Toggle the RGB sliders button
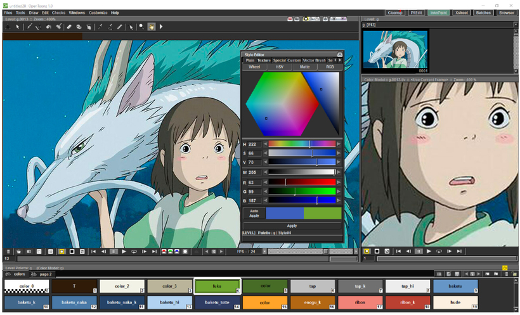Screen dimensions: 520x315 click(330, 67)
